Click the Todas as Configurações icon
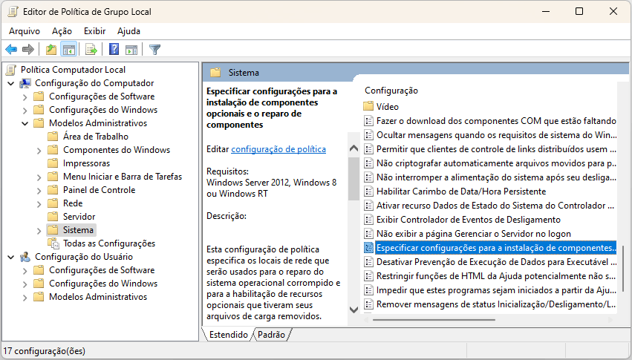The width and height of the screenshot is (632, 360). (53, 243)
